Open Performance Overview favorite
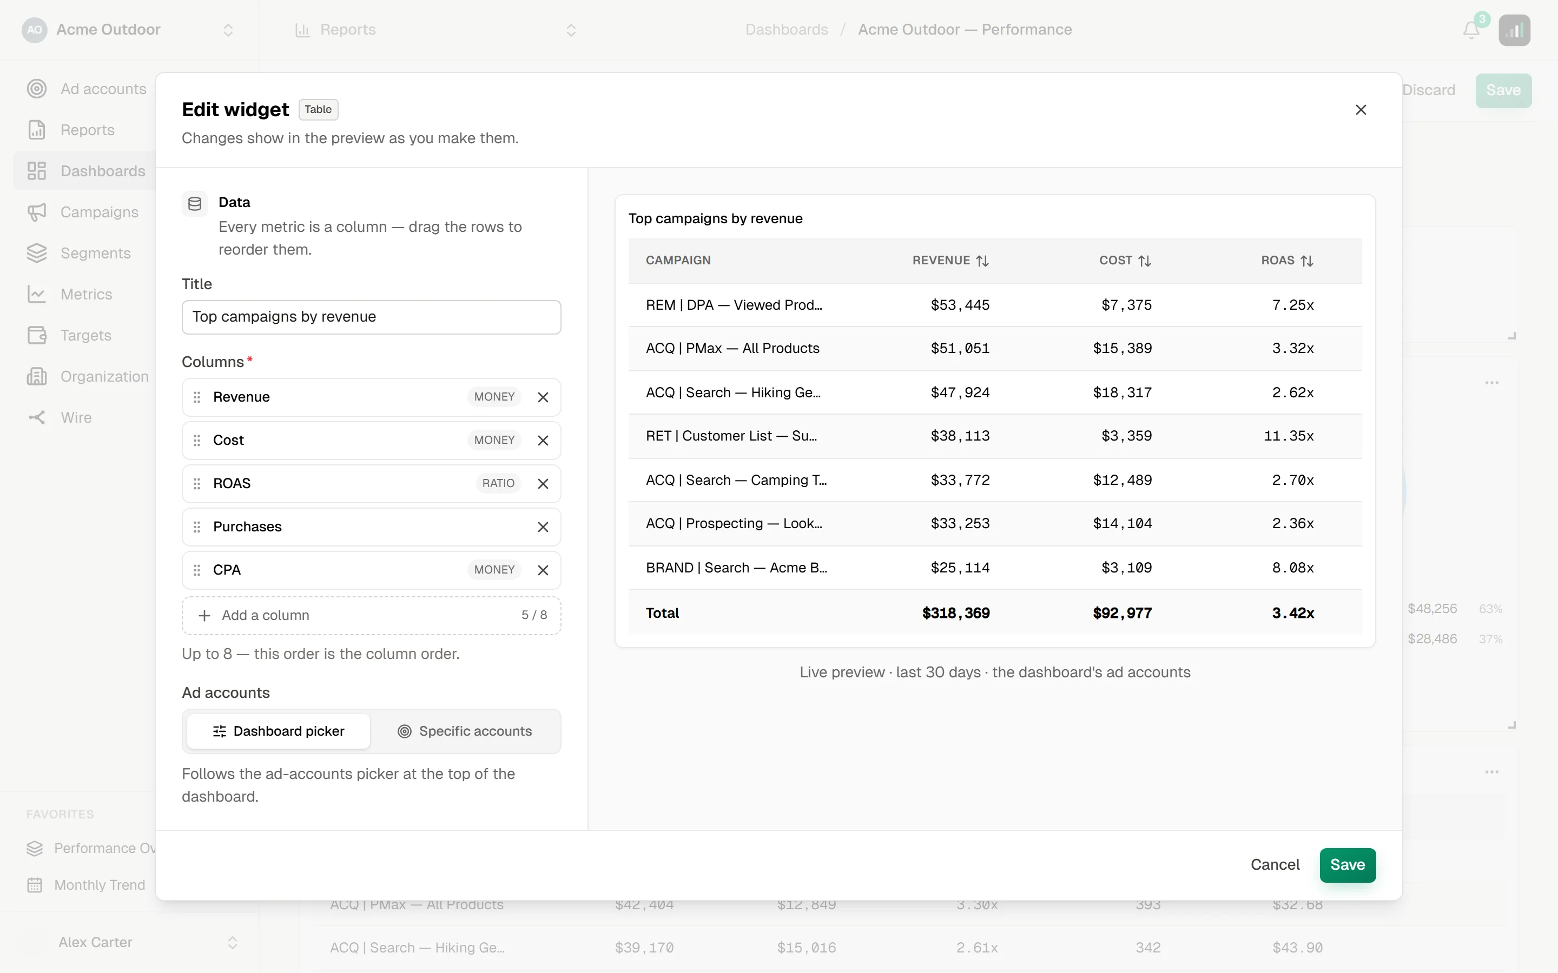Image resolution: width=1558 pixels, height=973 pixels. pyautogui.click(x=90, y=848)
